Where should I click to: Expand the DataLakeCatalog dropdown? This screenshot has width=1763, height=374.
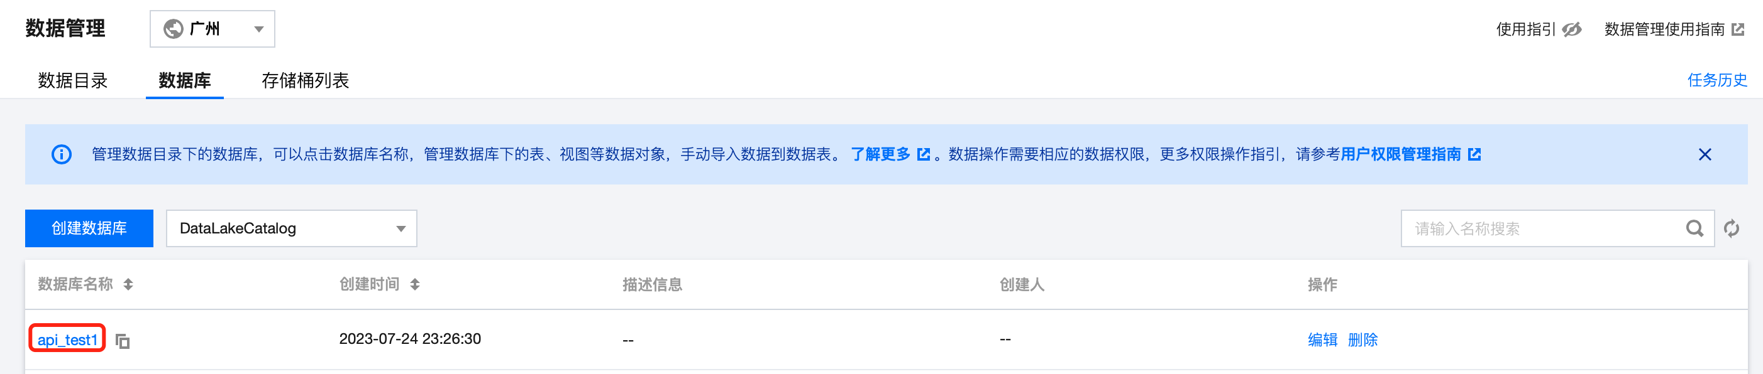[292, 228]
